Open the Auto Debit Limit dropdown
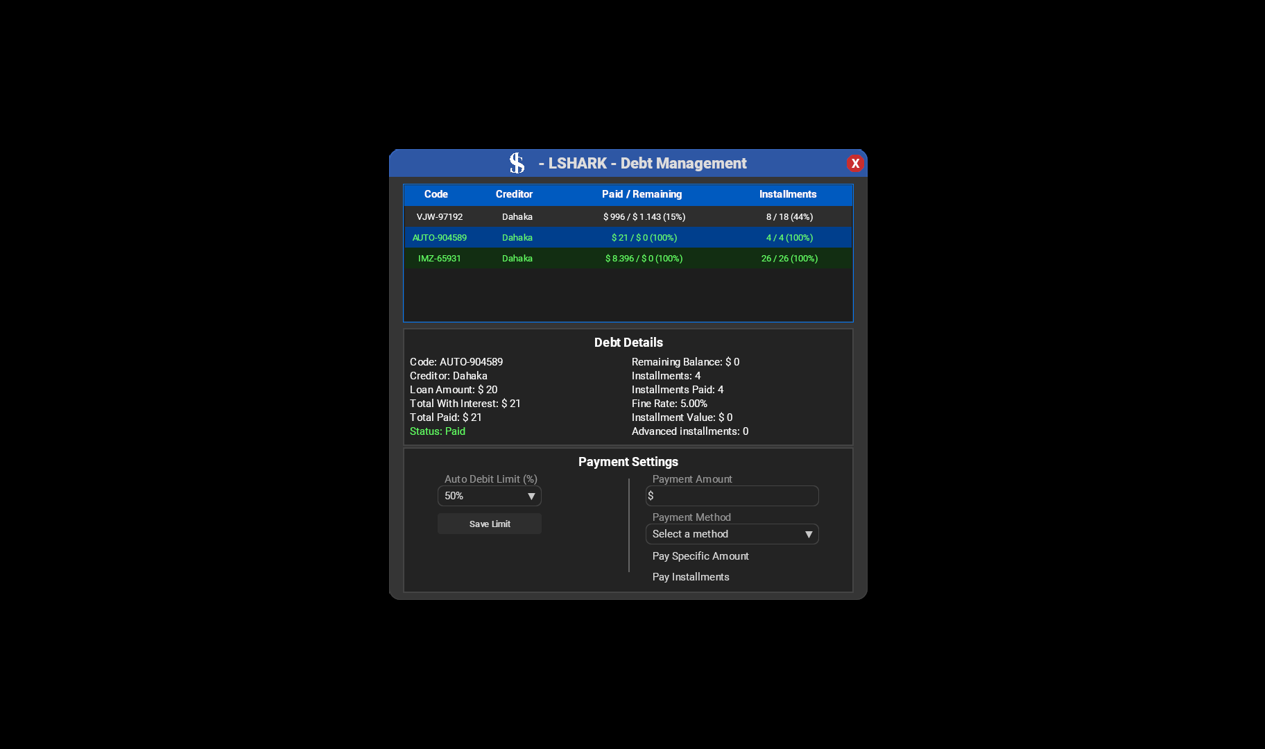 pos(490,496)
